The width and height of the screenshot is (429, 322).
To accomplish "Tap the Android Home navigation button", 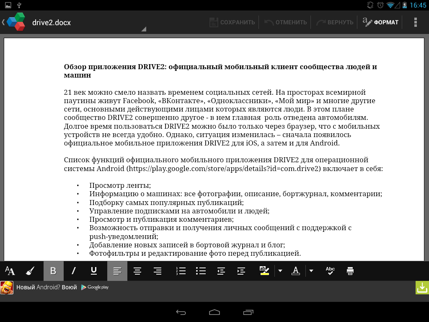I will click(214, 312).
